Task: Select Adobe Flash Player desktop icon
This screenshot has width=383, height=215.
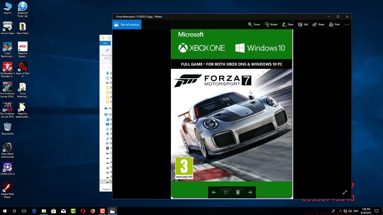Action: (7, 191)
